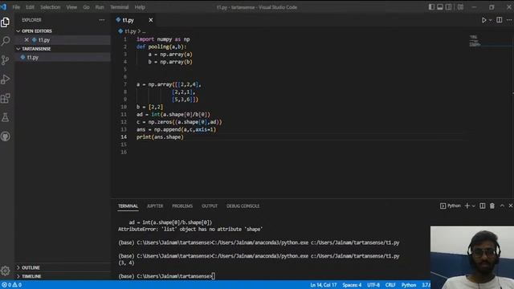Image resolution: width=514 pixels, height=289 pixels.
Task: Click line number 14 in gutter
Action: point(124,137)
